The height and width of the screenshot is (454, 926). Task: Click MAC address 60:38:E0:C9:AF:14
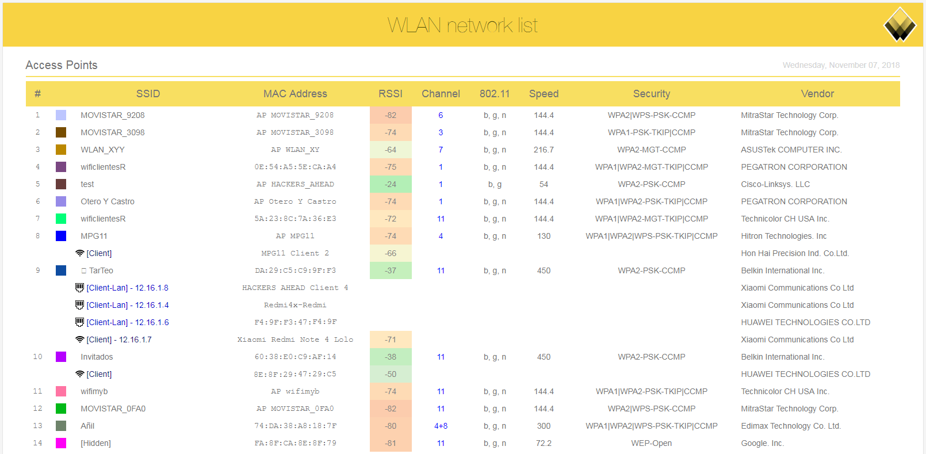coord(295,357)
